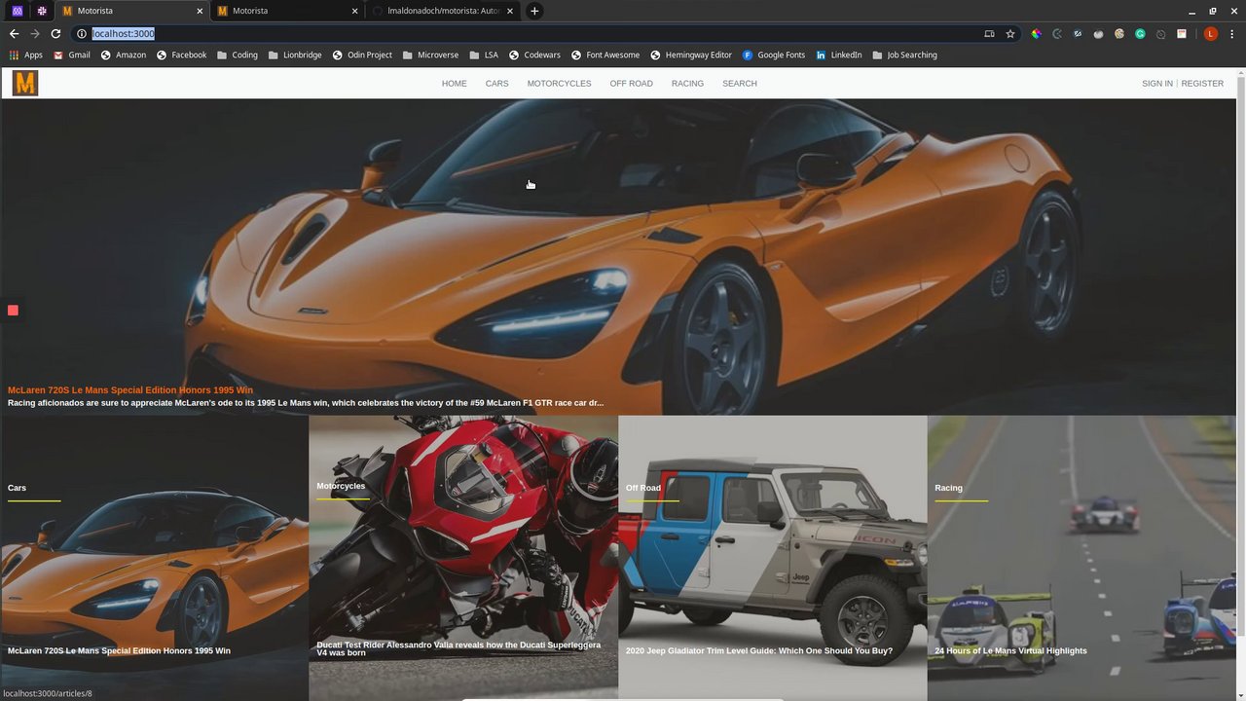The image size is (1246, 701).
Task: Switch to the second, inactive Motorista tab
Action: pyautogui.click(x=287, y=11)
